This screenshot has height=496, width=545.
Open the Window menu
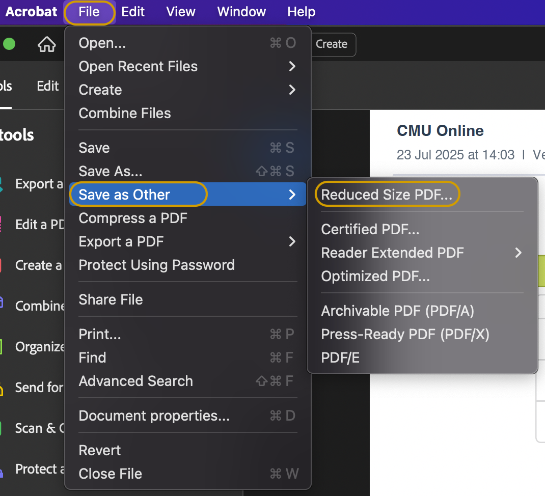pos(241,12)
